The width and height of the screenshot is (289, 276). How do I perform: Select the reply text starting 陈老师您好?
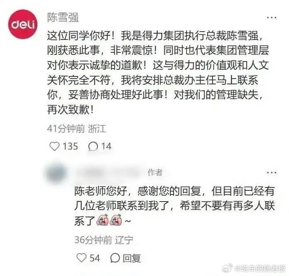pos(174,206)
